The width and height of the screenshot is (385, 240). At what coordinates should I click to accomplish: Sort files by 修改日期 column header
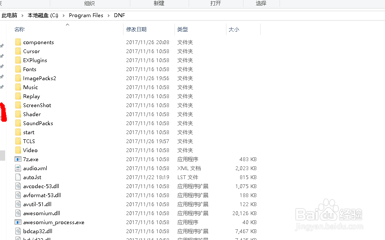click(136, 30)
